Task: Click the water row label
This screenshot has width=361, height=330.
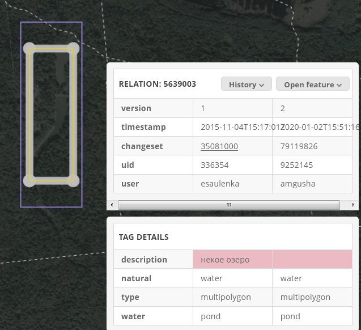Action: (133, 316)
